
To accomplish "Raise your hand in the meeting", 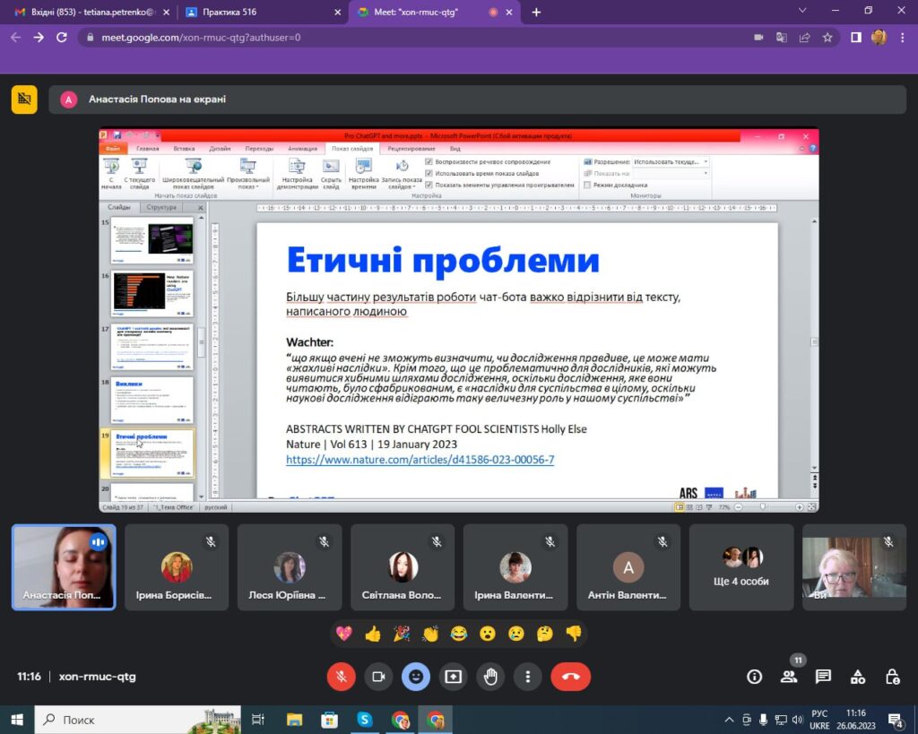I will pos(491,677).
